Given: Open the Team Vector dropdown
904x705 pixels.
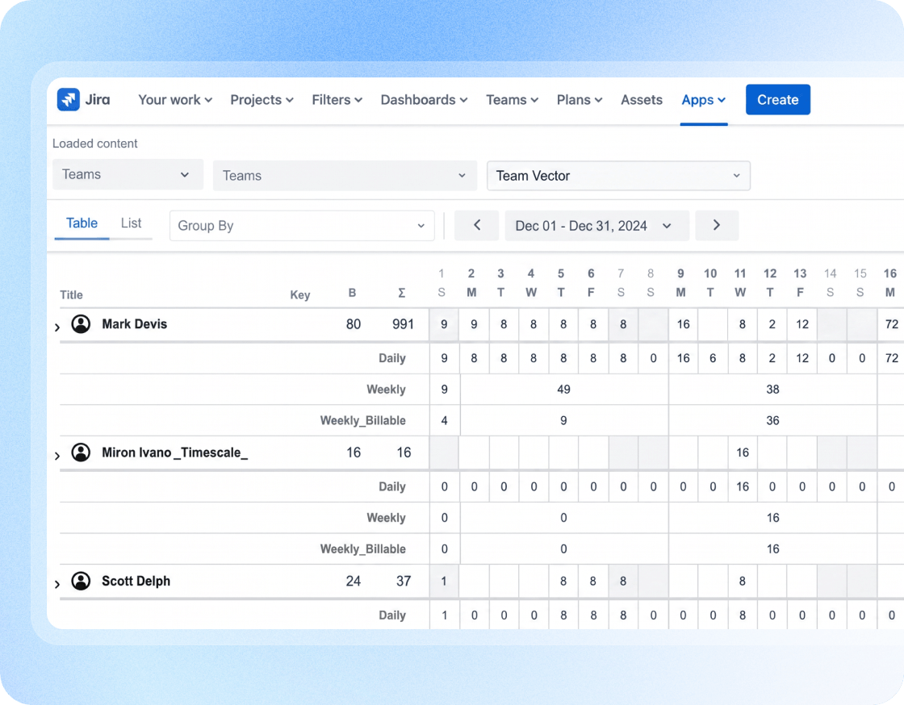Looking at the screenshot, I should (618, 176).
